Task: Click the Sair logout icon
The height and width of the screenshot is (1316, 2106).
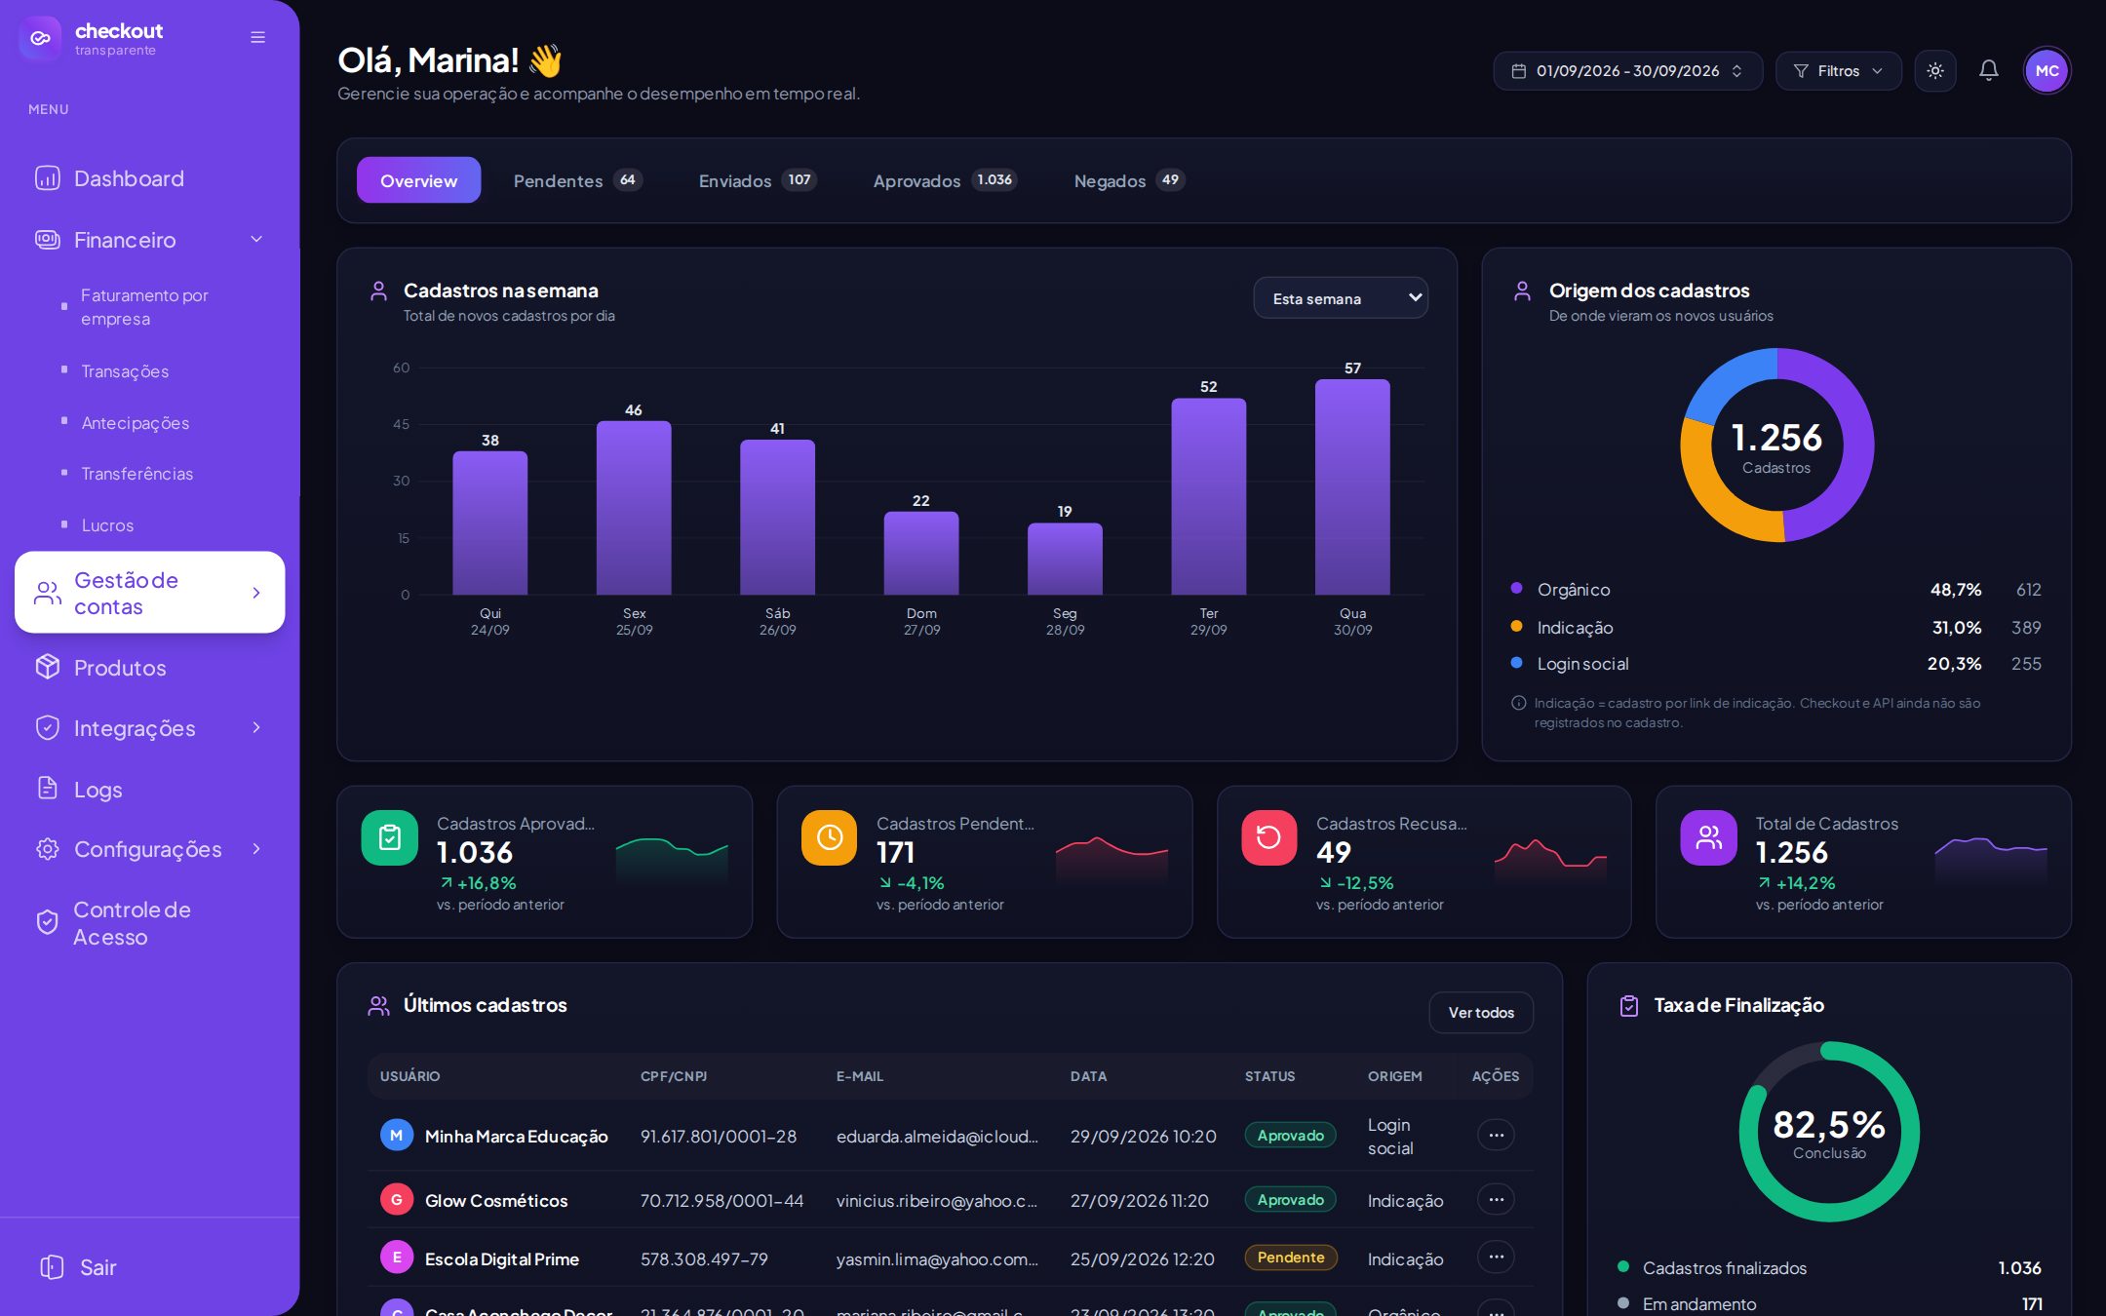Action: tap(52, 1266)
